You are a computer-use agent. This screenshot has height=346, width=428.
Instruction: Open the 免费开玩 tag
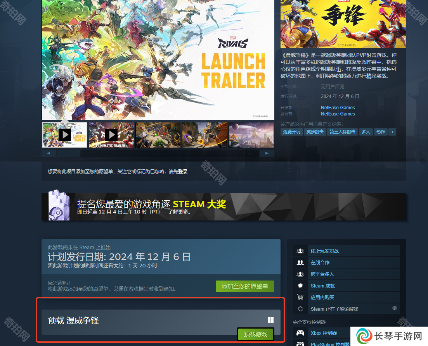click(291, 132)
